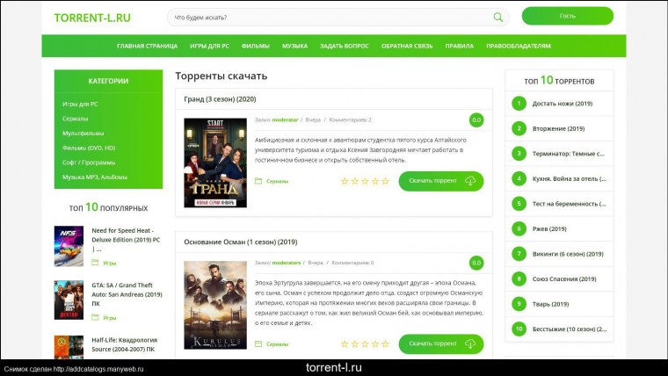Click Need for Speed Heat cover thumbnail
This screenshot has width=668, height=376.
(x=69, y=246)
